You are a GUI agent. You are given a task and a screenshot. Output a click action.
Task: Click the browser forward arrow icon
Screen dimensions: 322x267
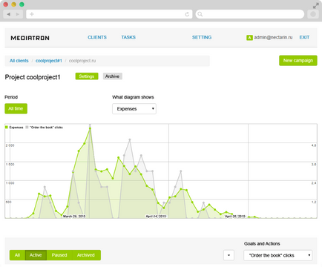point(18,14)
